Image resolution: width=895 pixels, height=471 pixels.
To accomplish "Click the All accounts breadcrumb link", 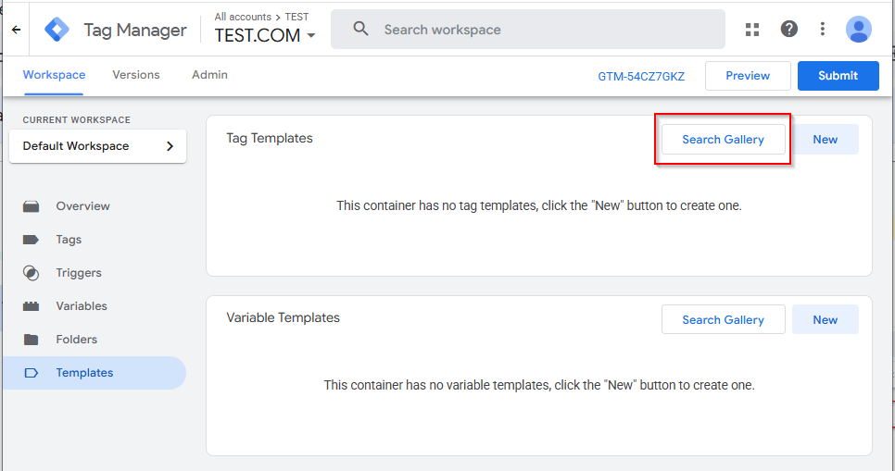I will click(x=243, y=17).
